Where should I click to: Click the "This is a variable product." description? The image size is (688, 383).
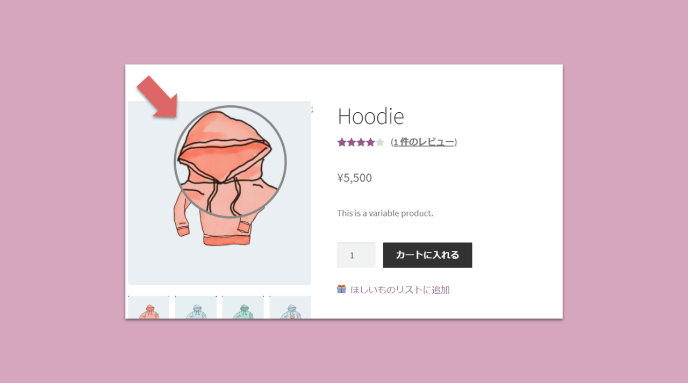tap(385, 213)
